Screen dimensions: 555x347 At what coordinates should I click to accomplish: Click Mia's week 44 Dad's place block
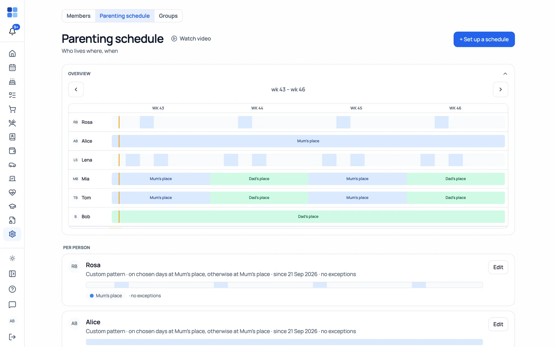click(259, 179)
